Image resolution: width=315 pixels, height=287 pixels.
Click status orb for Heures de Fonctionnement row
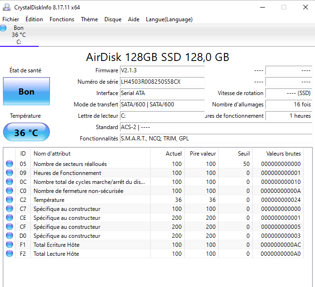tap(9, 173)
